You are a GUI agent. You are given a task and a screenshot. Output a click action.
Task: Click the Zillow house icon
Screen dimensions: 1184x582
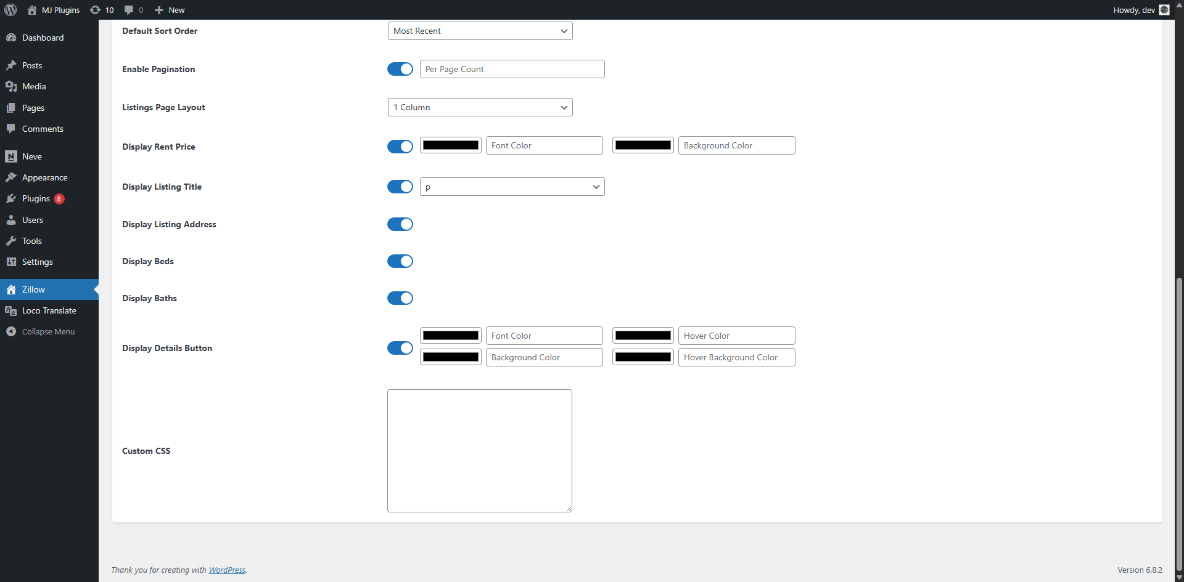click(x=11, y=289)
